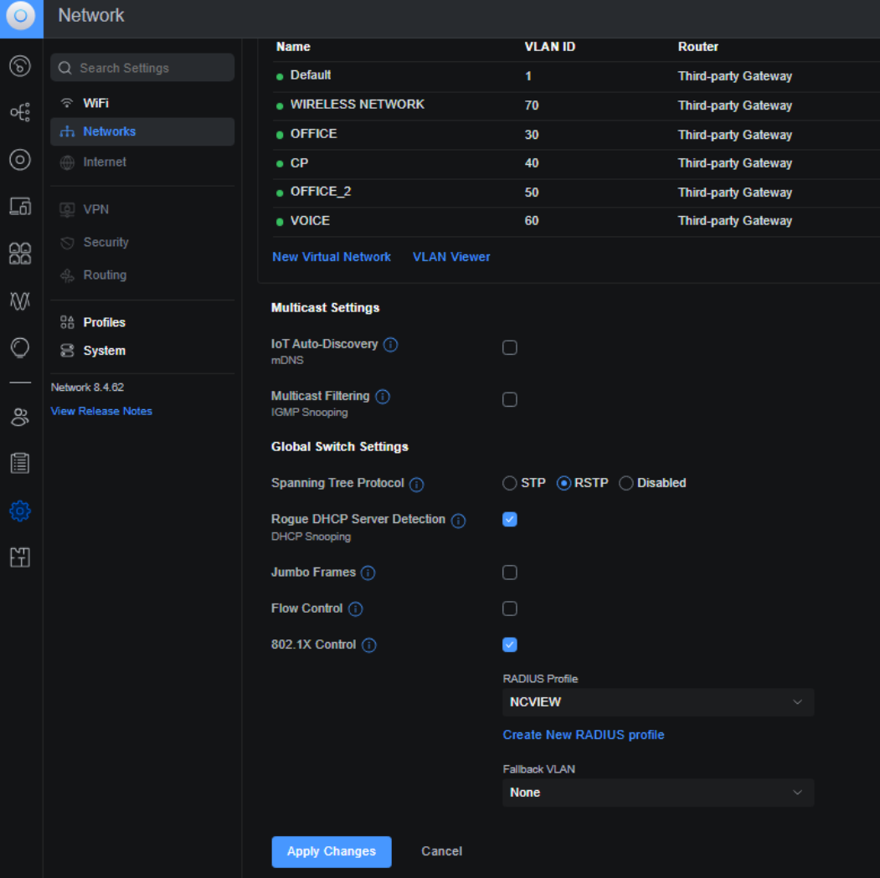The image size is (880, 878).
Task: Select the Disabled spanning tree radio button
Action: coord(625,483)
